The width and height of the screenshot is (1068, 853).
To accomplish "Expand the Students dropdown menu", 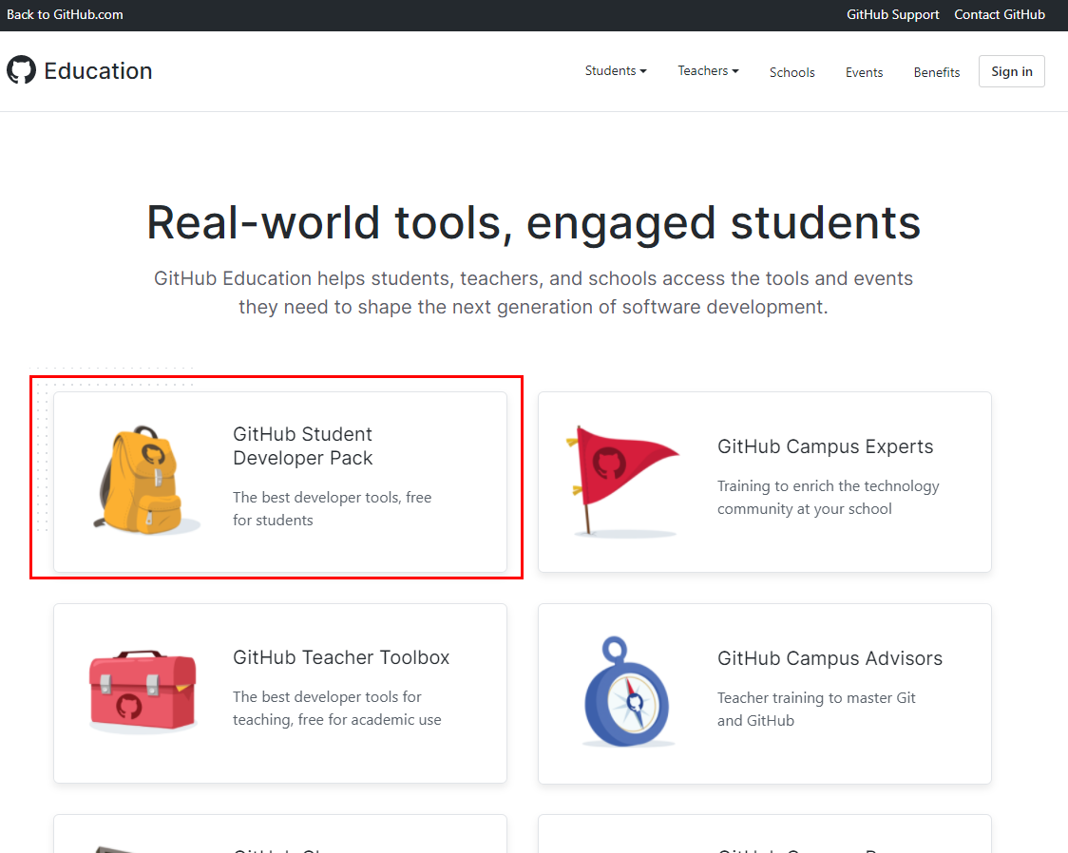I will pyautogui.click(x=616, y=71).
